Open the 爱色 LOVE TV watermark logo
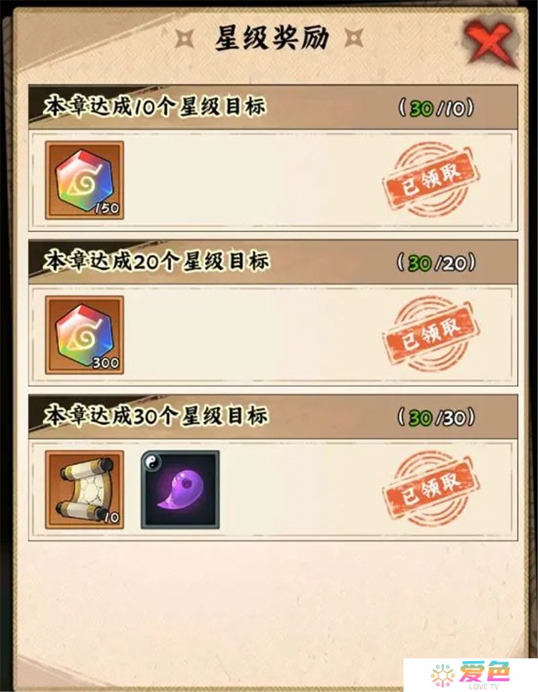538x692 pixels. click(471, 674)
